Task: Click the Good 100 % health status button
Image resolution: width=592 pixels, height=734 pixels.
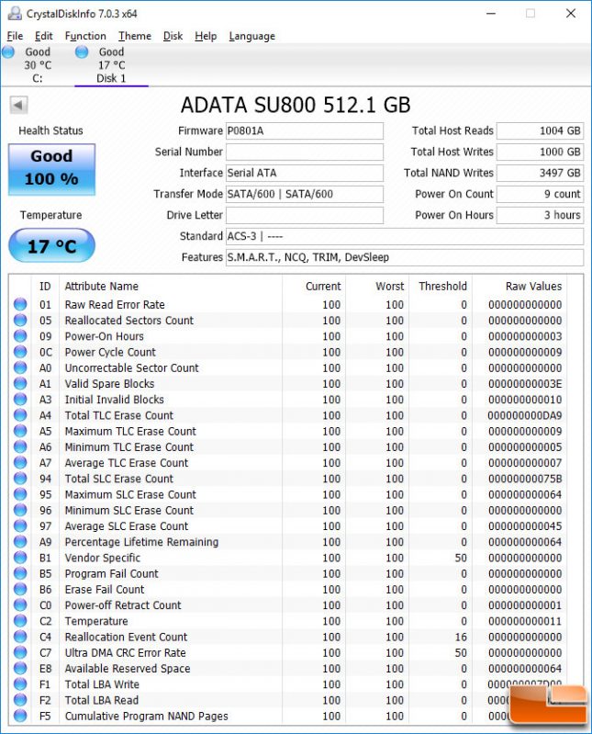Action: click(52, 169)
